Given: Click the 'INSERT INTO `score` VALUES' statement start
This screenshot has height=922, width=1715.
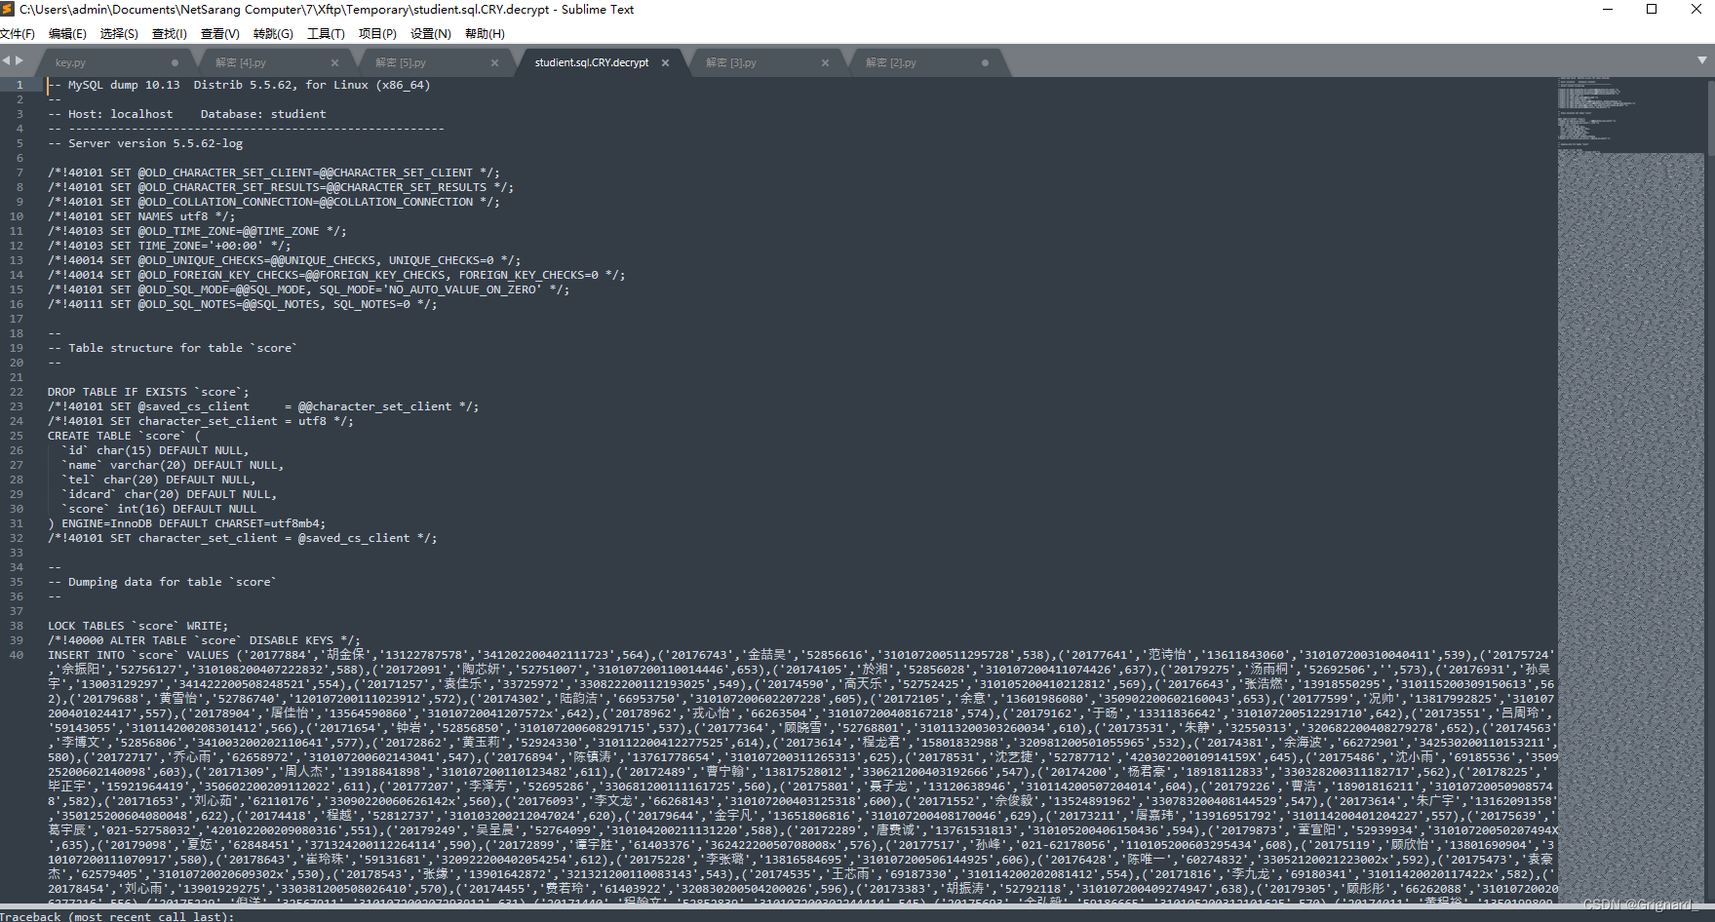Looking at the screenshot, I should pyautogui.click(x=138, y=655).
